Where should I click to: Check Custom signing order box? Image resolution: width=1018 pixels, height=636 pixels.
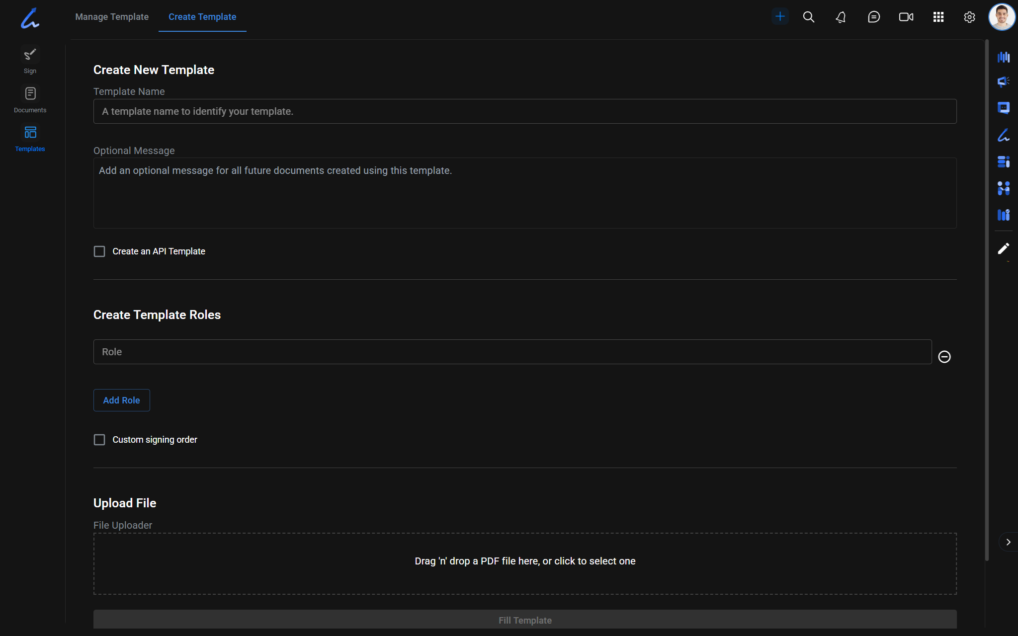coord(99,440)
